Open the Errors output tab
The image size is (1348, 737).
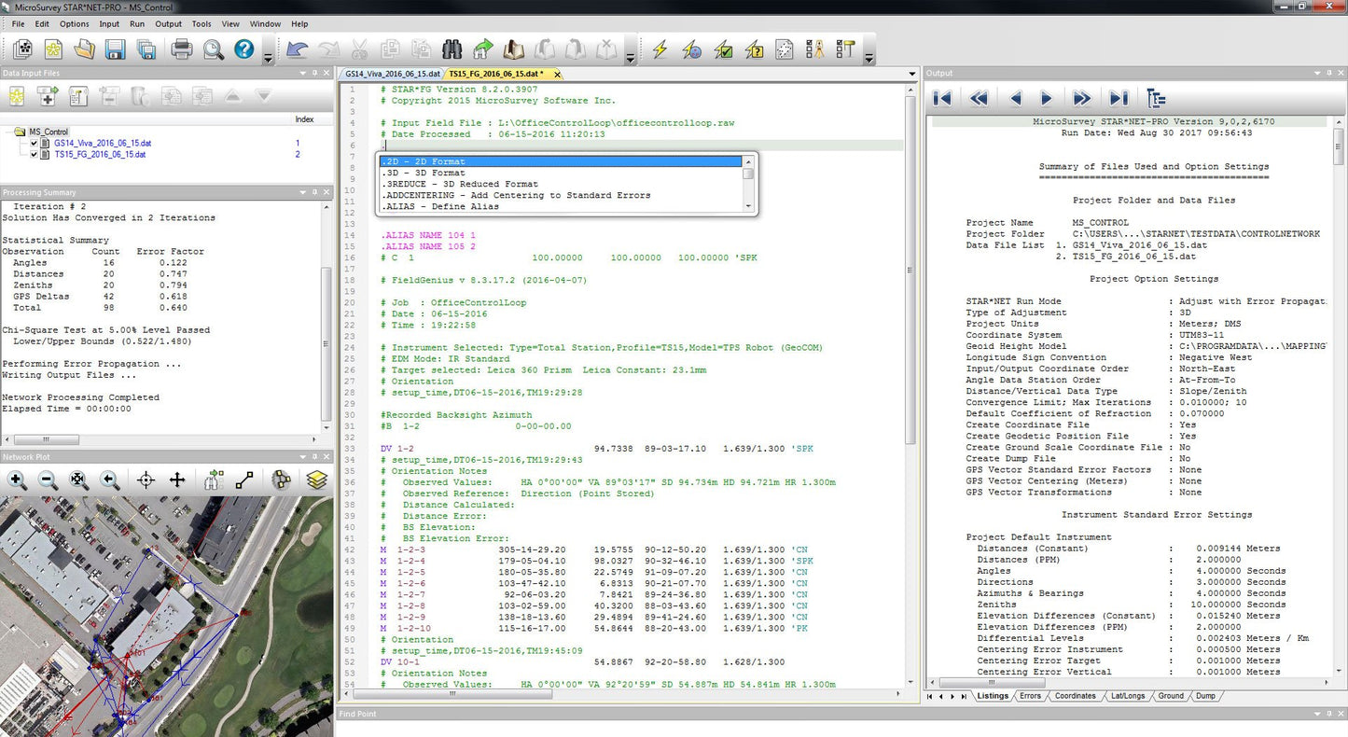tap(1030, 696)
